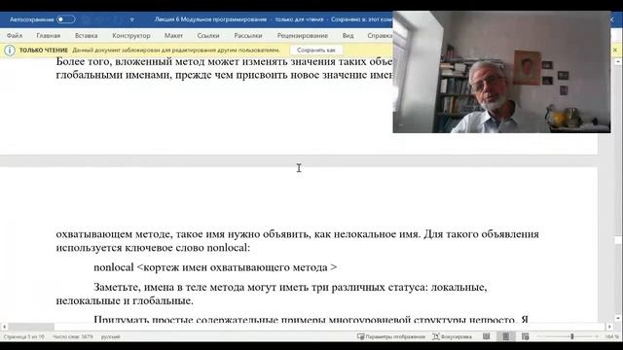The height and width of the screenshot is (350, 623).
Task: Click the vertical scrollbar up arrow
Action: (x=618, y=62)
